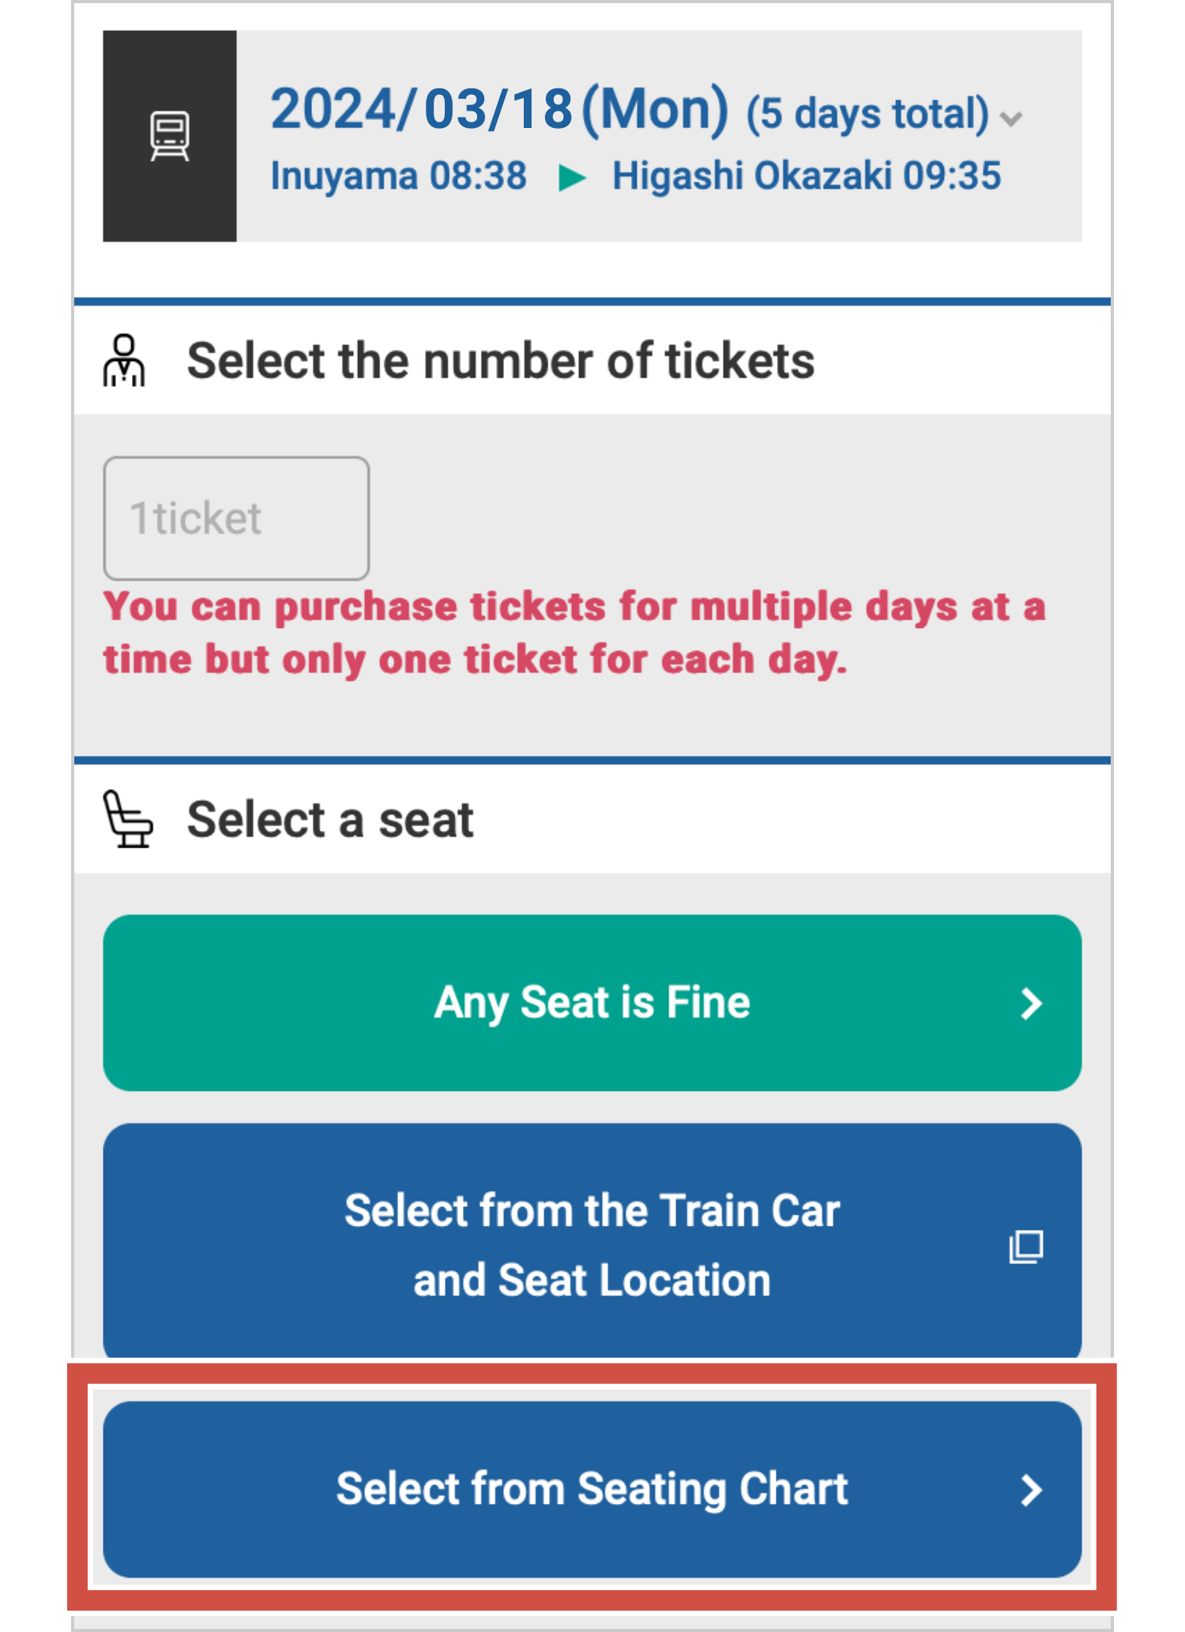Viewport: 1185px width, 1632px height.
Task: Click the seat icon beside Select a seat
Action: click(x=127, y=819)
